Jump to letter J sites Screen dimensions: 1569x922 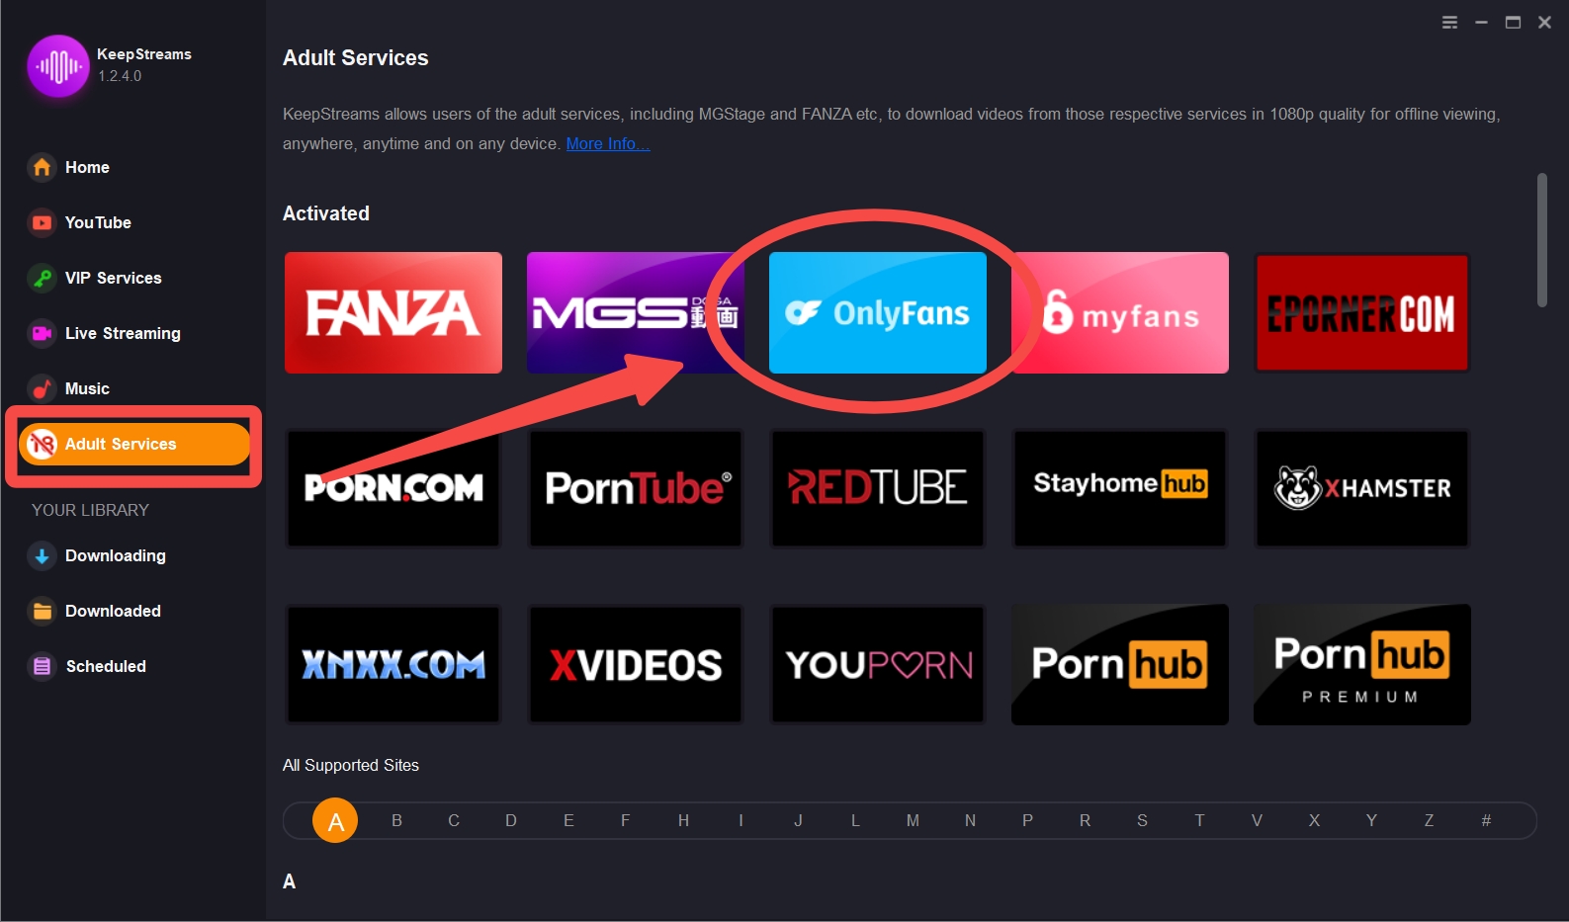pos(798,820)
